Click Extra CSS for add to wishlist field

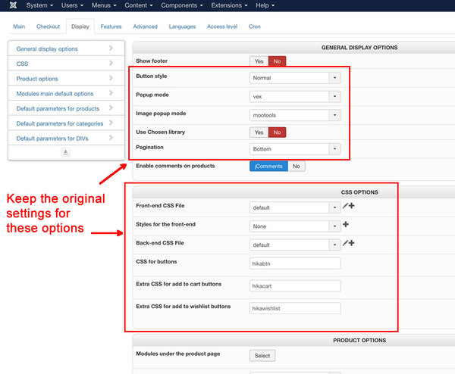coord(295,308)
